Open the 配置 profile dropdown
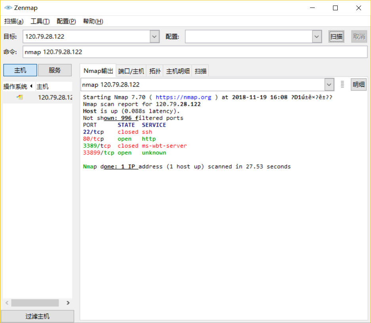 coord(316,36)
